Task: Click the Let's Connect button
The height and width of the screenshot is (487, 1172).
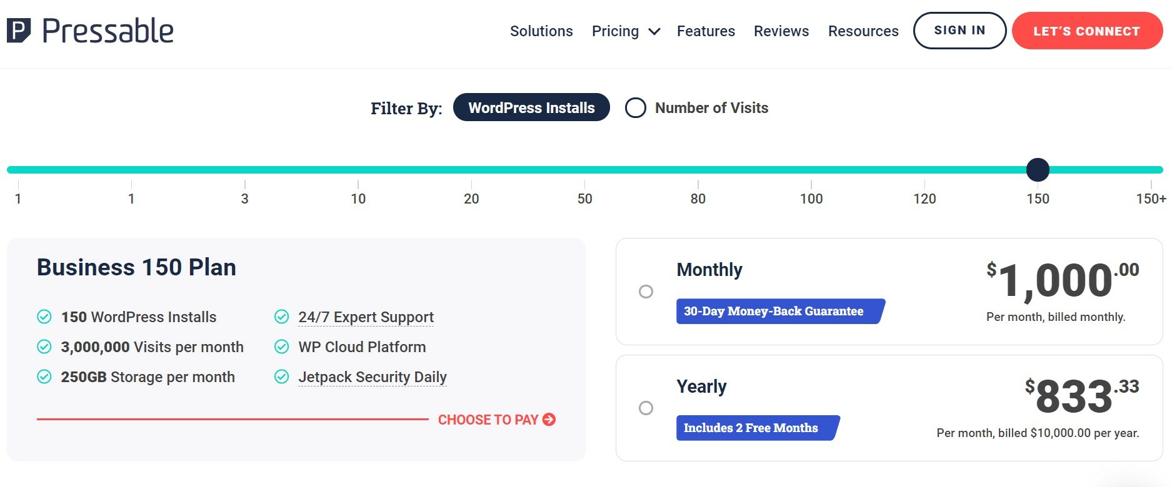Action: [x=1086, y=31]
